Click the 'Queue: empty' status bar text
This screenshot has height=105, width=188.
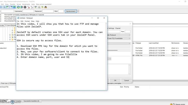[180, 104]
